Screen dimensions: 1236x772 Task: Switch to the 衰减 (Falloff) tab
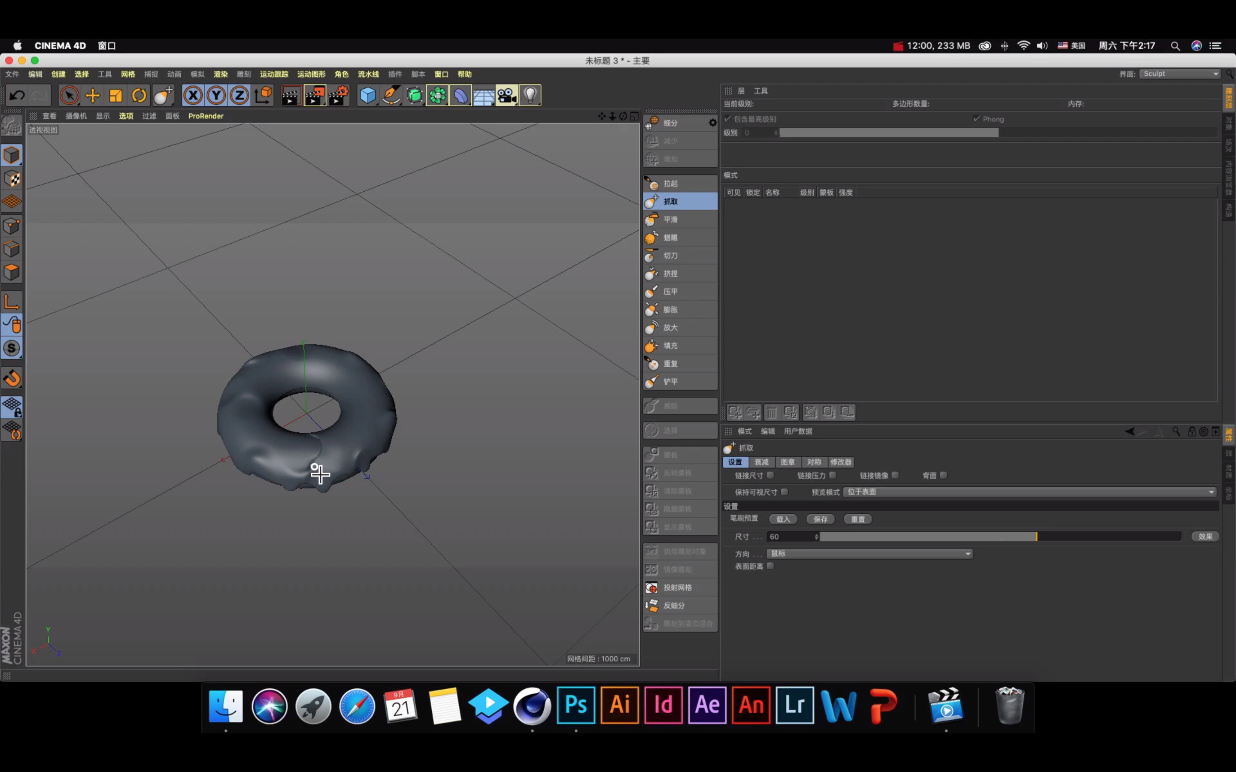[761, 462]
